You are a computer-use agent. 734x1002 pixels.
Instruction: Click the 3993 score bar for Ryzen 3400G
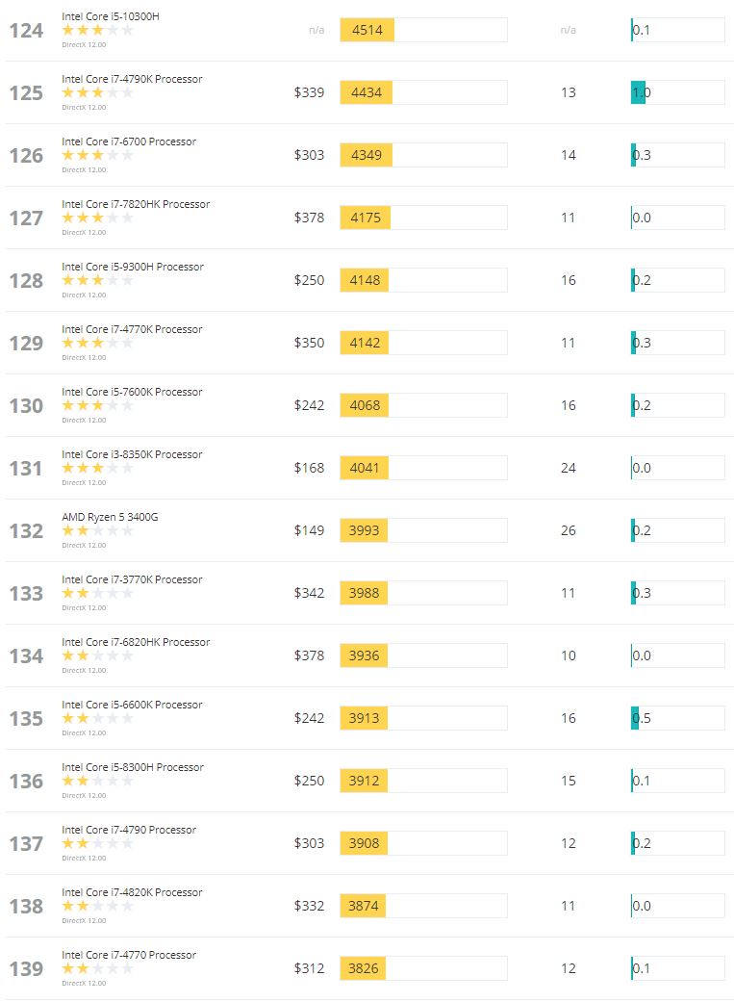tap(423, 530)
